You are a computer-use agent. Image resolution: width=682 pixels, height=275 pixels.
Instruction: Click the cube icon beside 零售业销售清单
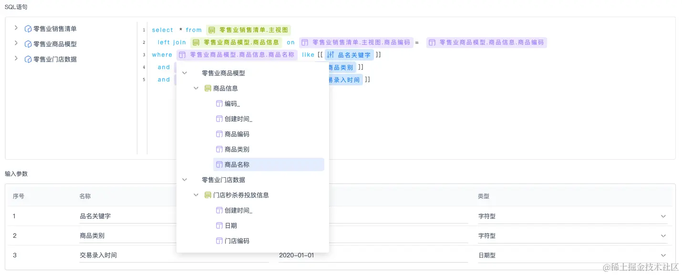coord(28,29)
